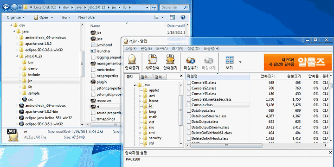Expand the beans folder node
334x167 pixels.
pyautogui.click(x=140, y=101)
